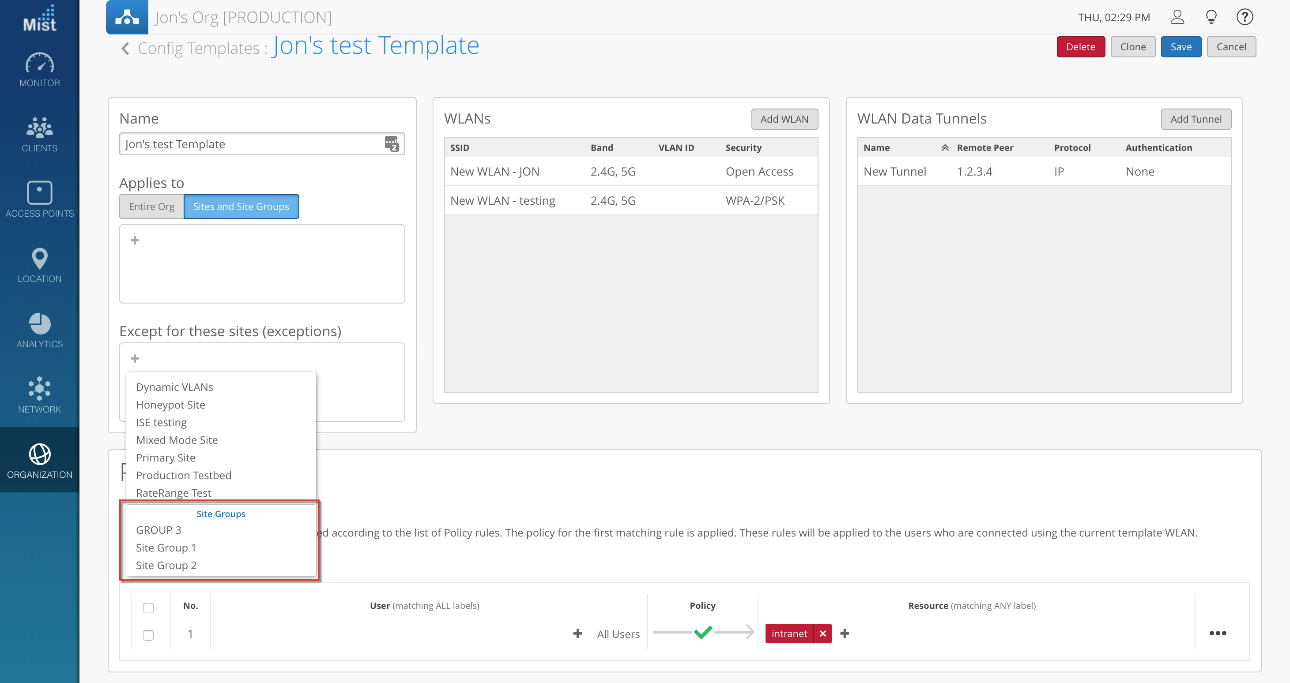Click the lightbulb suggestions icon
The height and width of the screenshot is (683, 1290).
1211,17
